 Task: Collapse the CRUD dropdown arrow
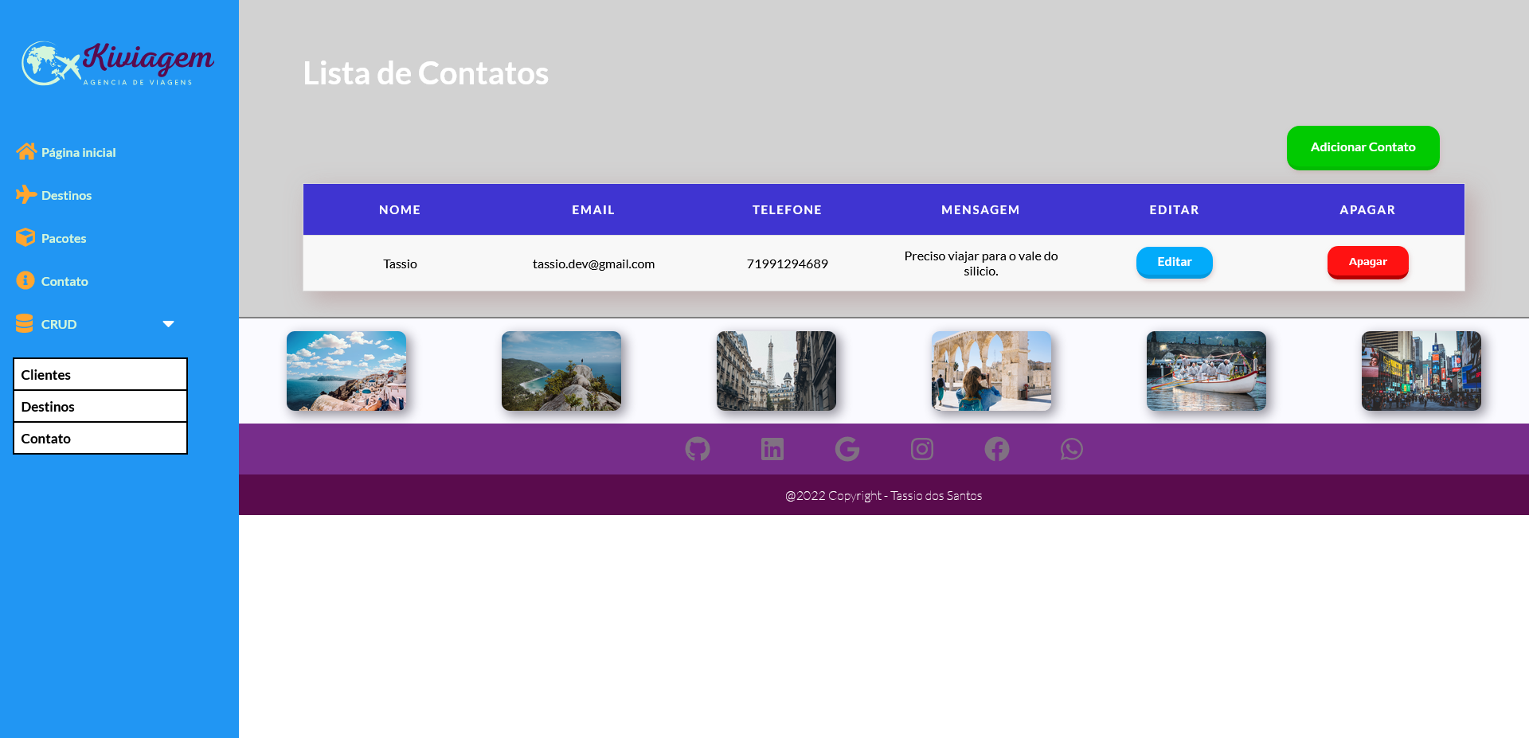[x=168, y=323]
